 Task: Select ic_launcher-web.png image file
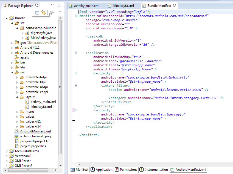[x=35, y=136]
